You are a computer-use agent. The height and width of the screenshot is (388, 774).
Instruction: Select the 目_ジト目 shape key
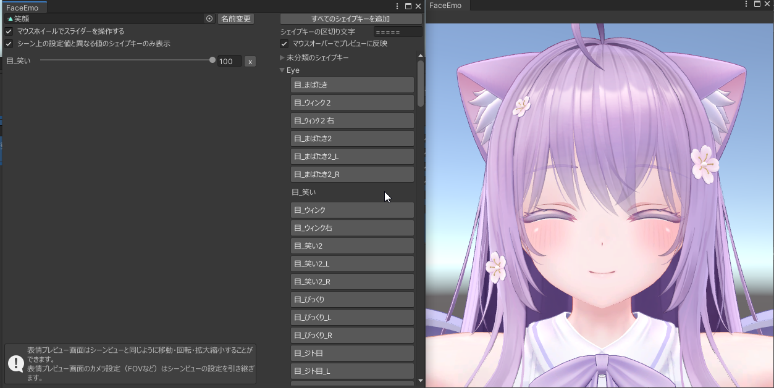coord(352,353)
